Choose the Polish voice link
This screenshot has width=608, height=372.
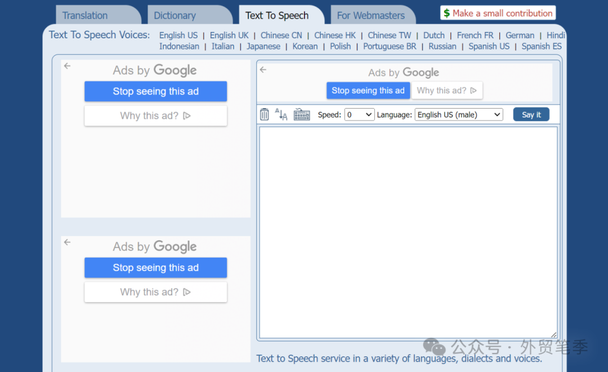341,47
